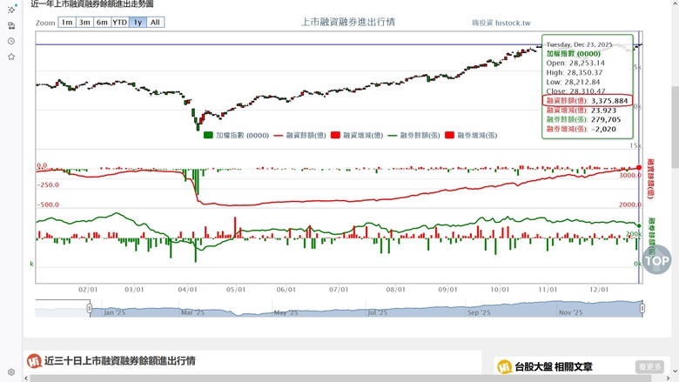The image size is (679, 382).
Task: Click the navigator label Nov '25
Action: [571, 312]
